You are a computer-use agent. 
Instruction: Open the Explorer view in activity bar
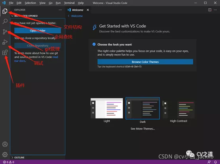[5, 11]
